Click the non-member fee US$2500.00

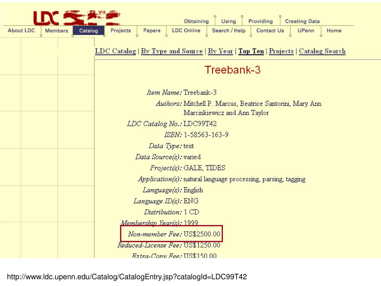pyautogui.click(x=202, y=234)
